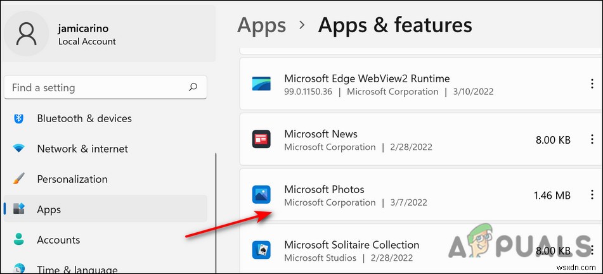The image size is (603, 274).
Task: Click the Network & internet Wi-Fi icon
Action: tap(19, 149)
